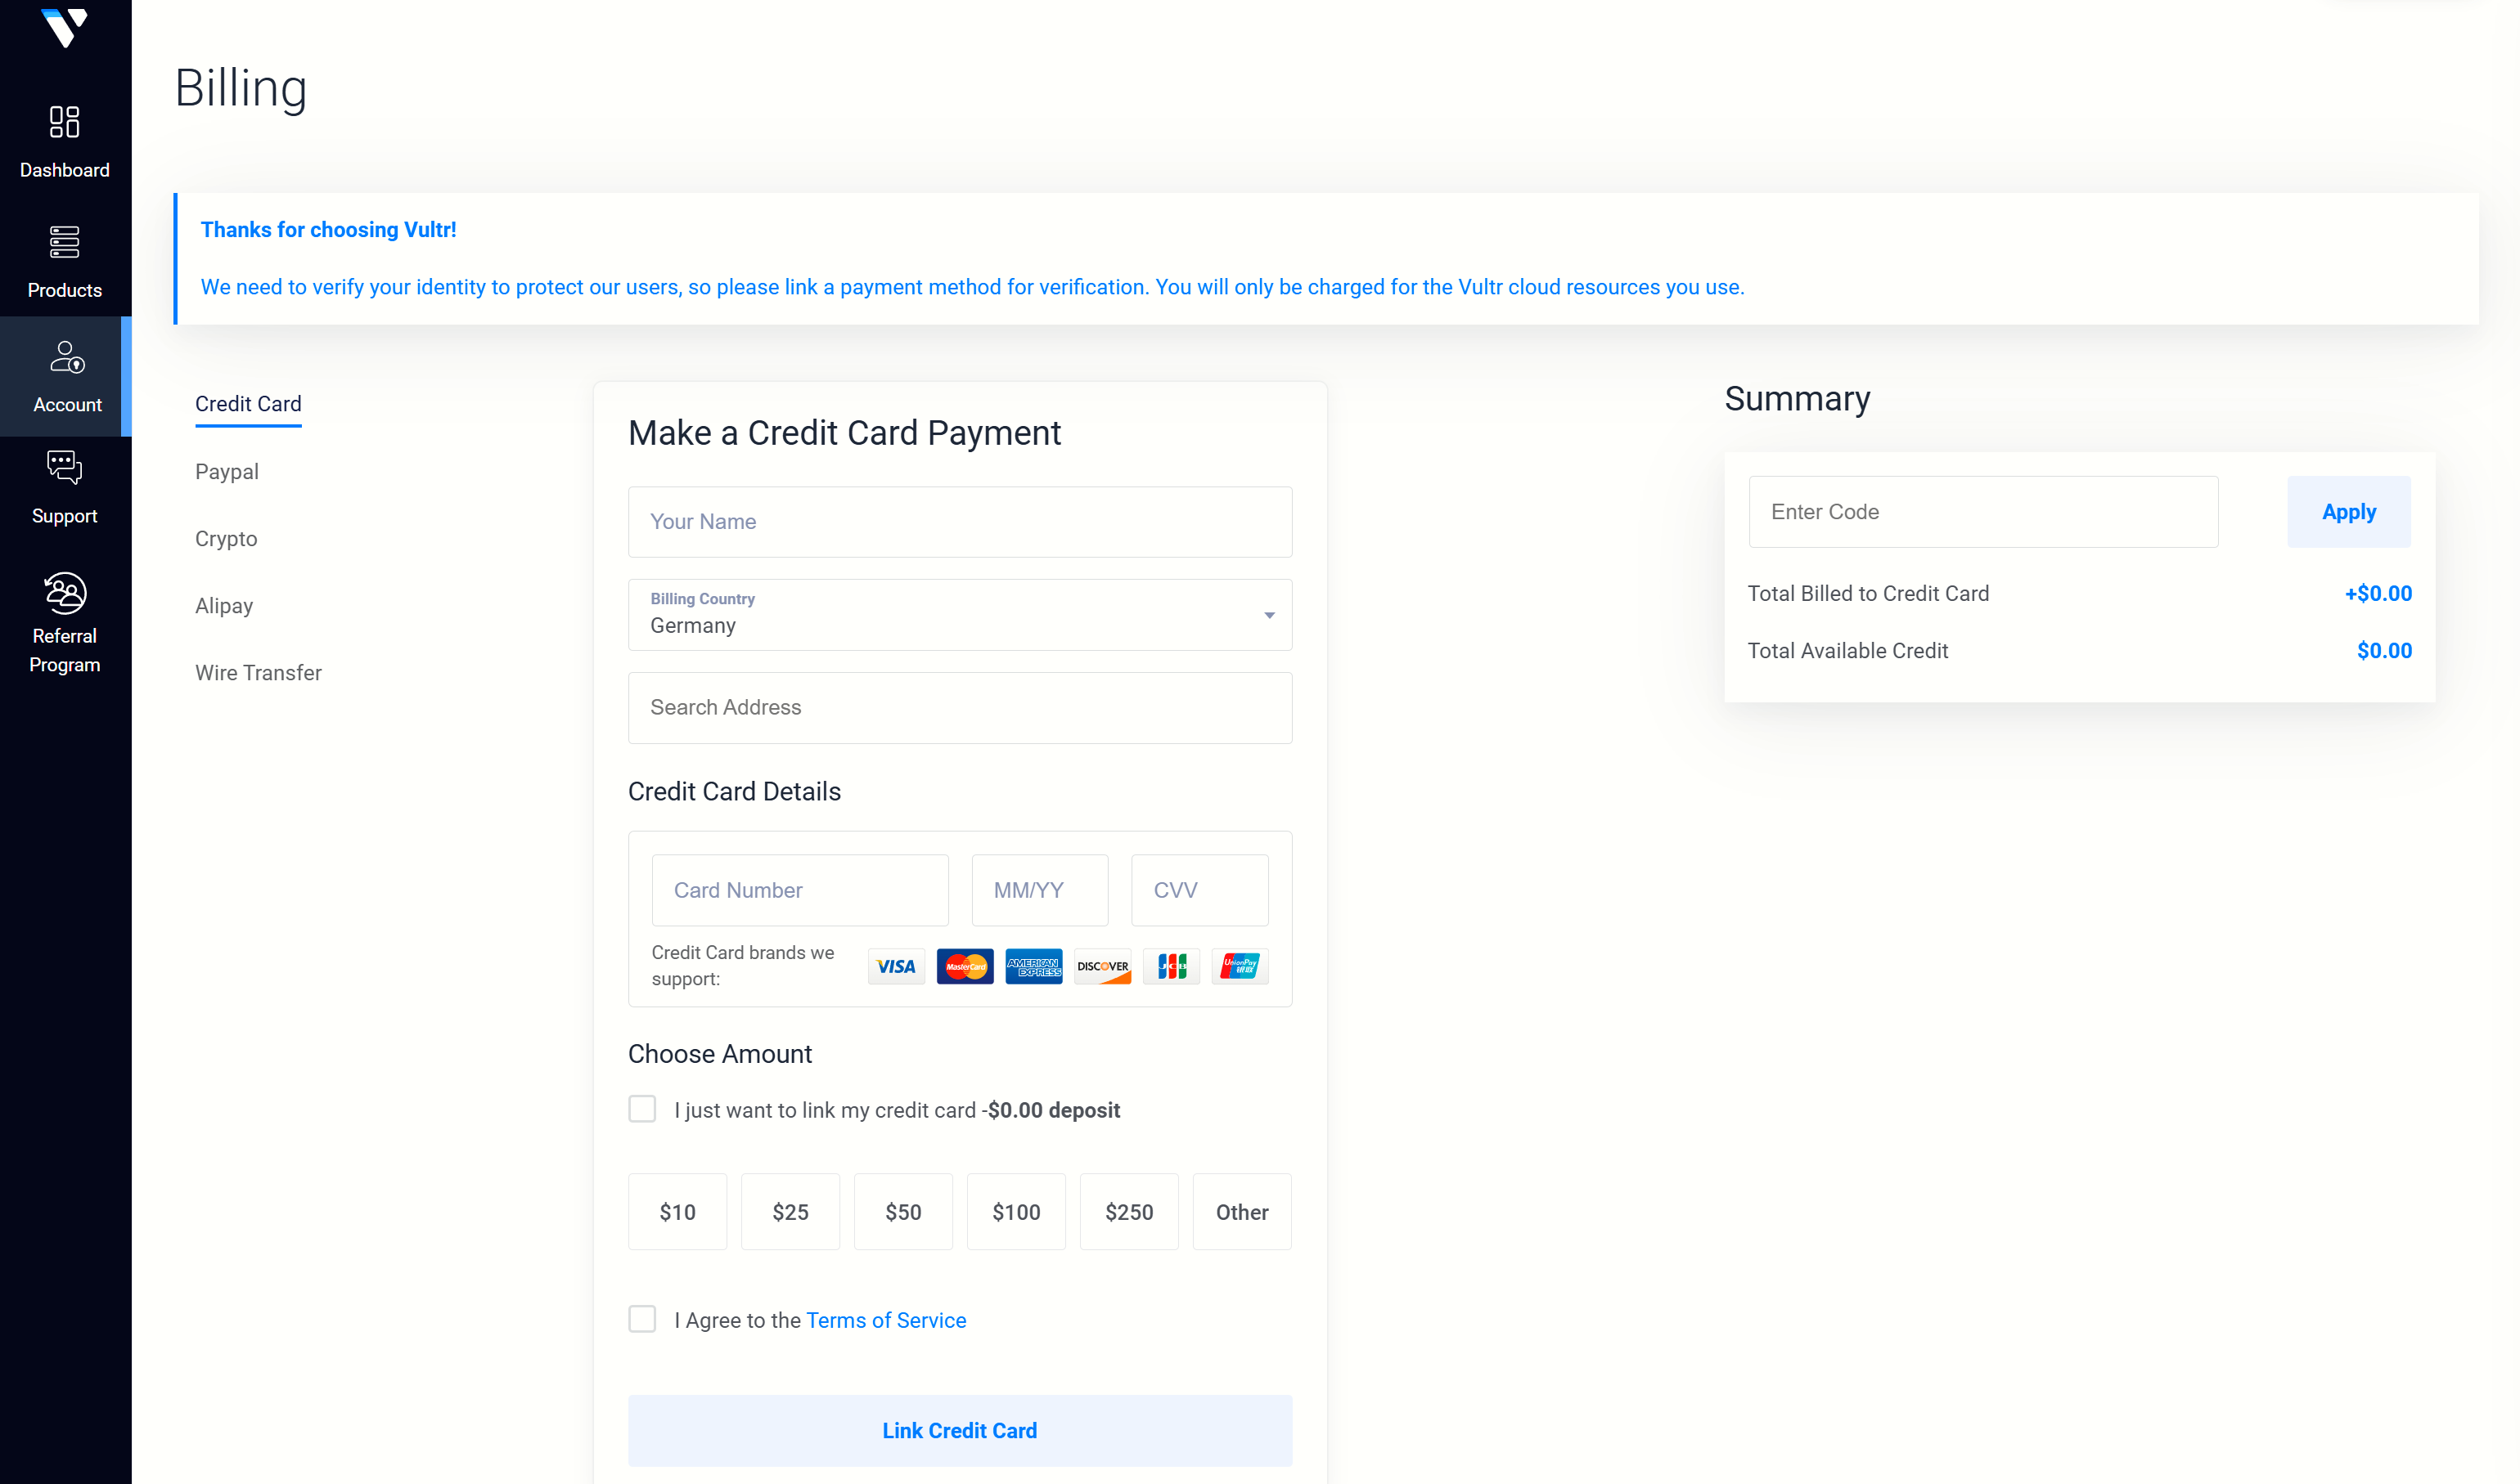Viewport: 2520px width, 1484px height.
Task: Switch to the Crypto payment tab
Action: pyautogui.click(x=226, y=539)
